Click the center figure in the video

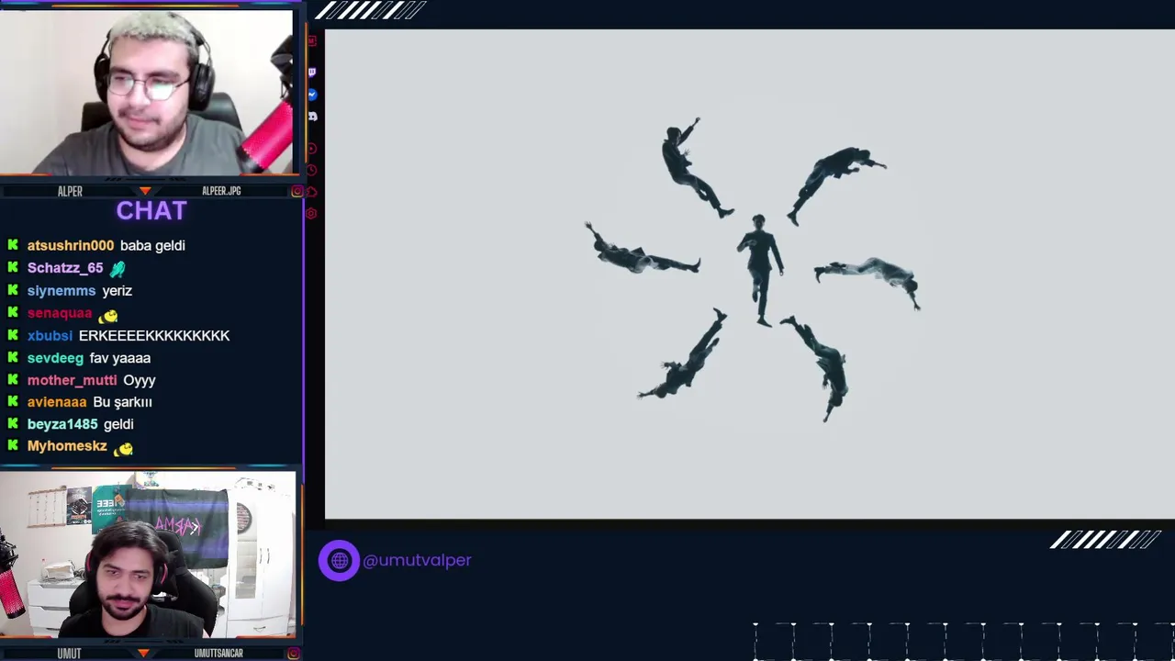(x=760, y=270)
